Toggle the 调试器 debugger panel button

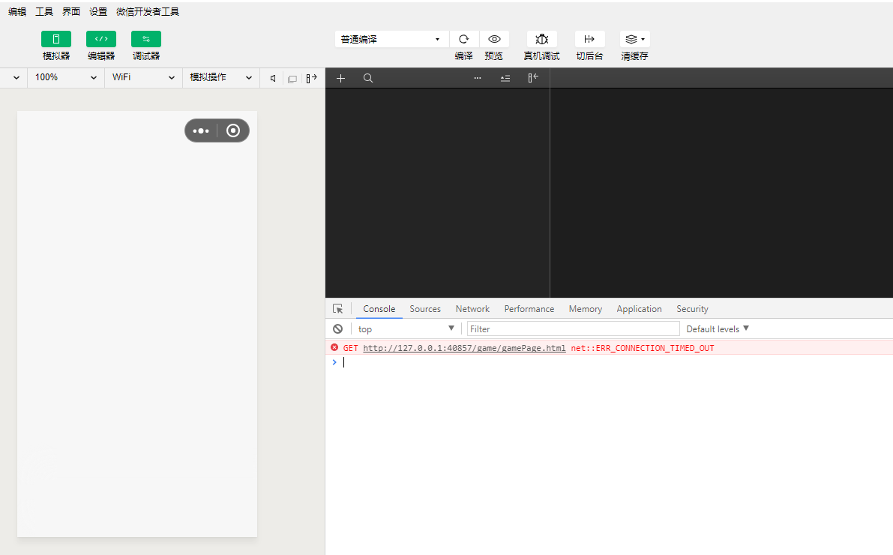point(145,39)
